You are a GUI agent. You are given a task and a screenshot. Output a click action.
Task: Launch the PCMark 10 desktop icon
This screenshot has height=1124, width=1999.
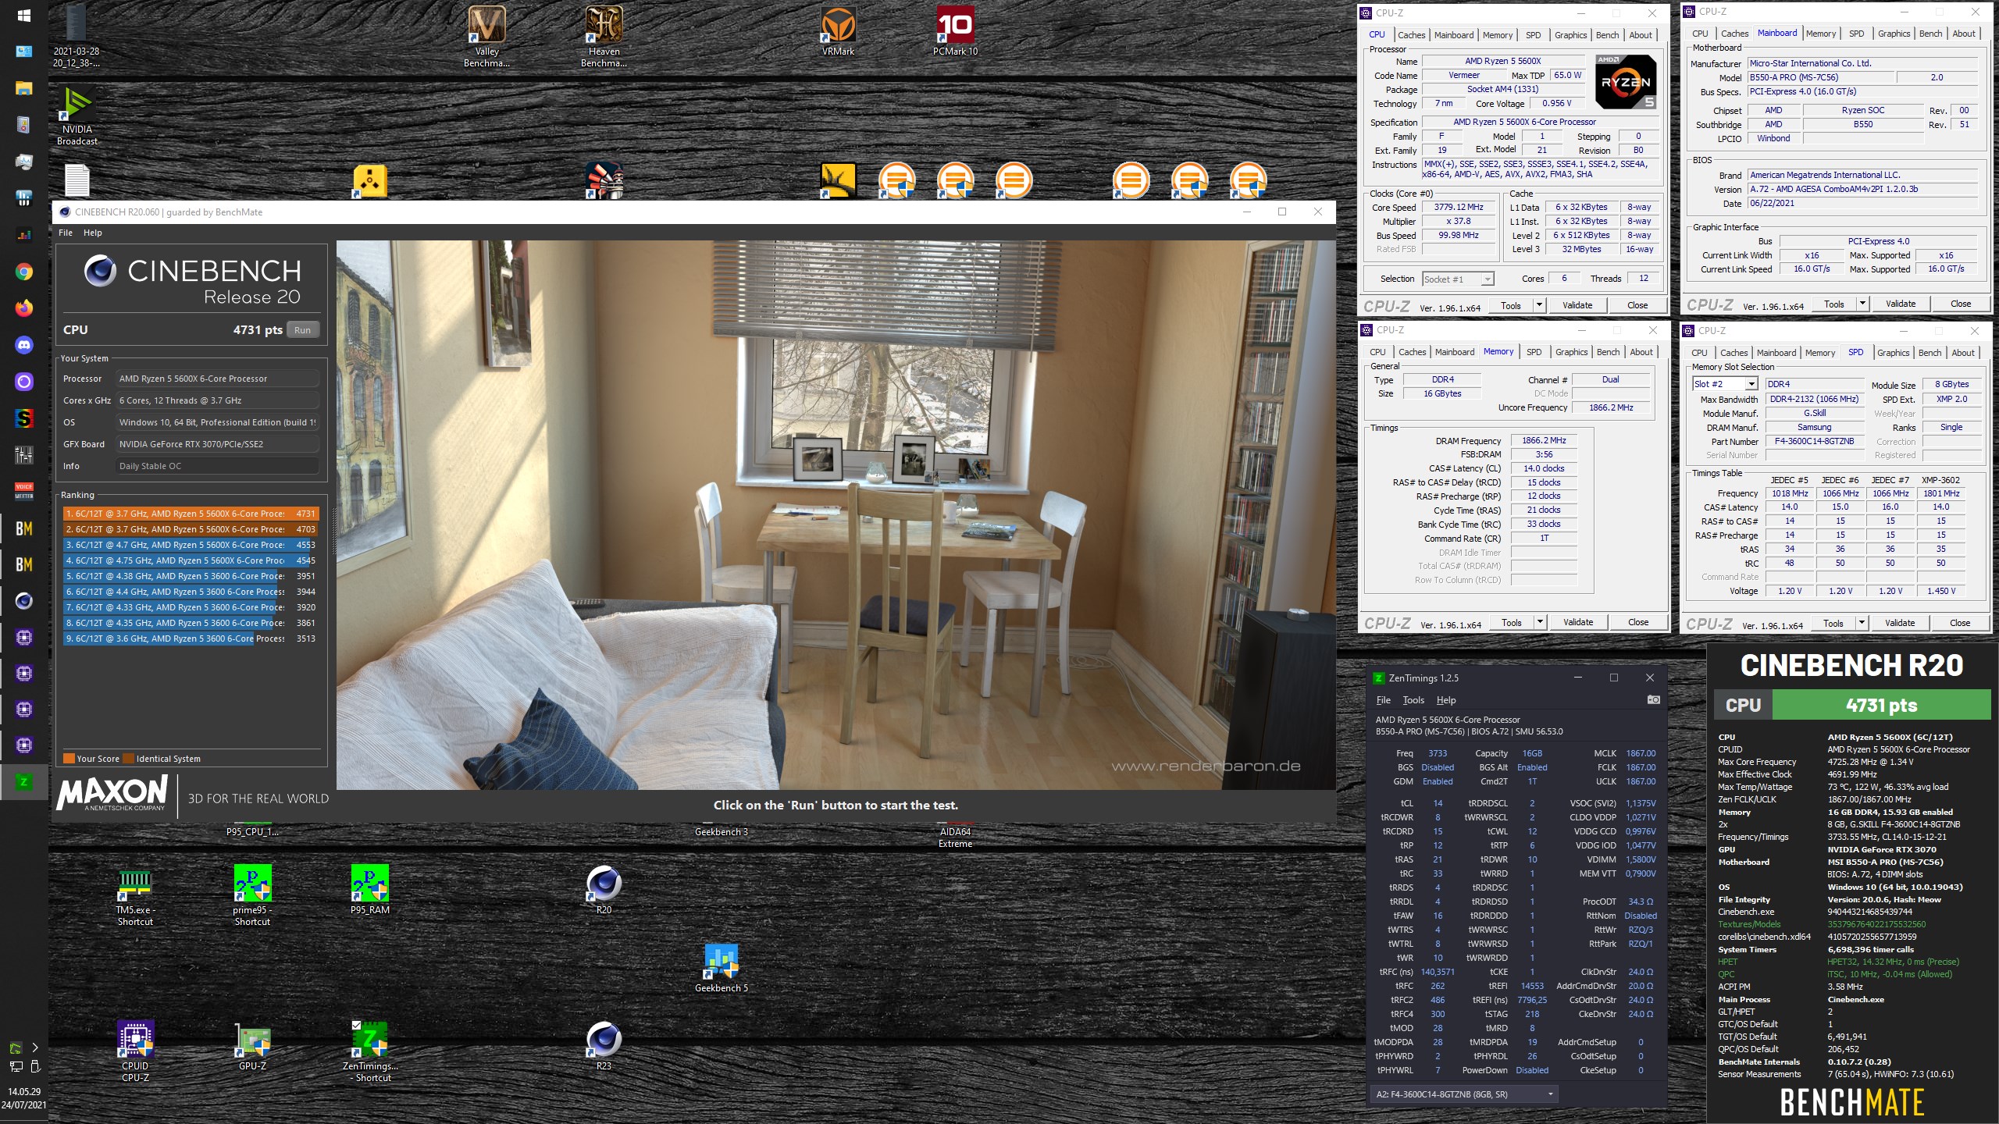coord(955,31)
